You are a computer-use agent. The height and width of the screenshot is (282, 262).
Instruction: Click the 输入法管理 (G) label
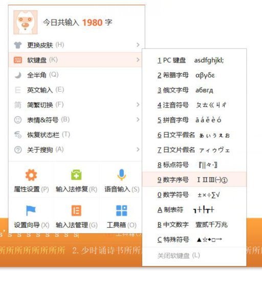pyautogui.click(x=76, y=225)
